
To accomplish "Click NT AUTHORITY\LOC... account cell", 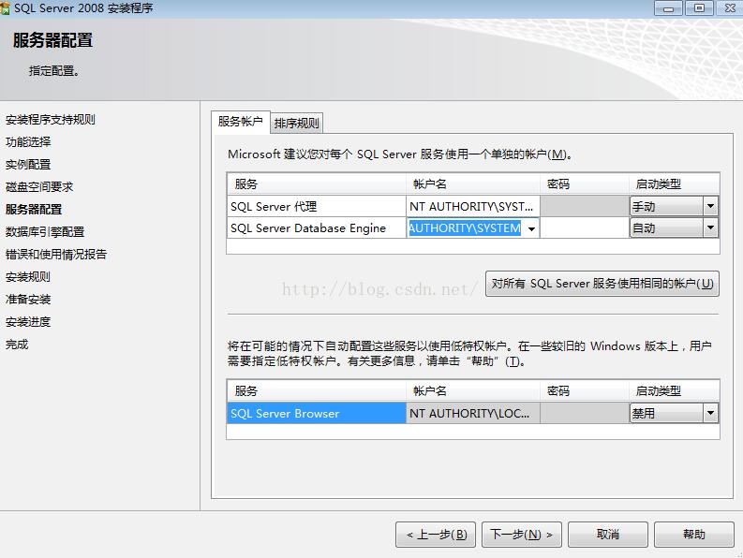I will click(473, 413).
